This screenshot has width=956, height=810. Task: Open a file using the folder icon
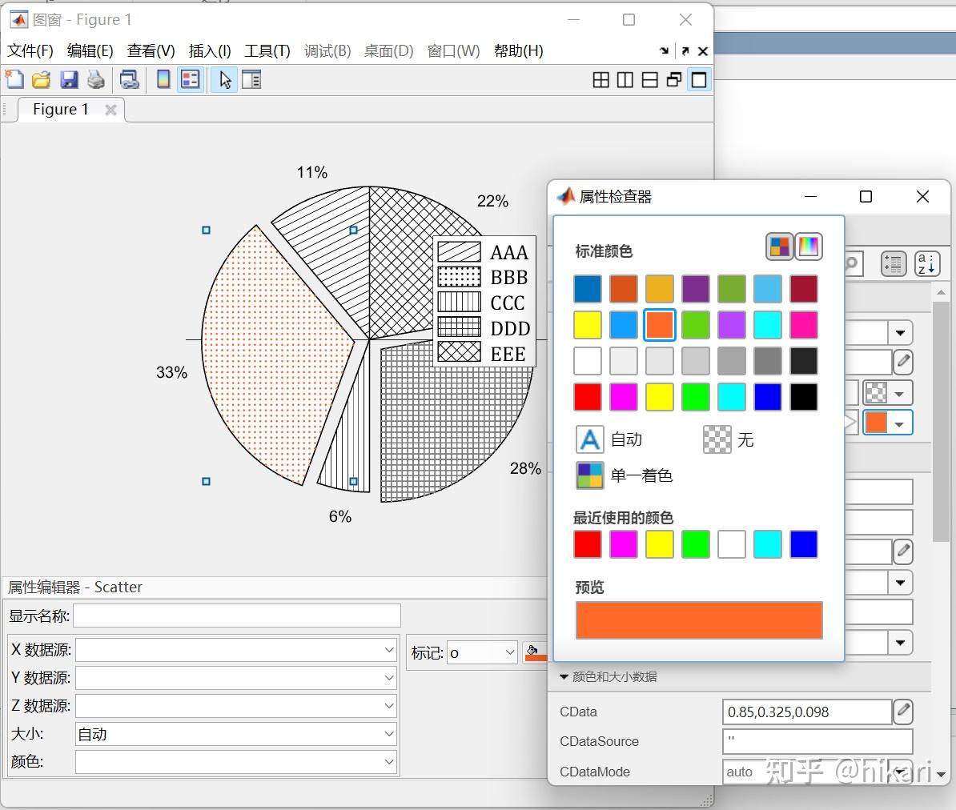(x=41, y=79)
